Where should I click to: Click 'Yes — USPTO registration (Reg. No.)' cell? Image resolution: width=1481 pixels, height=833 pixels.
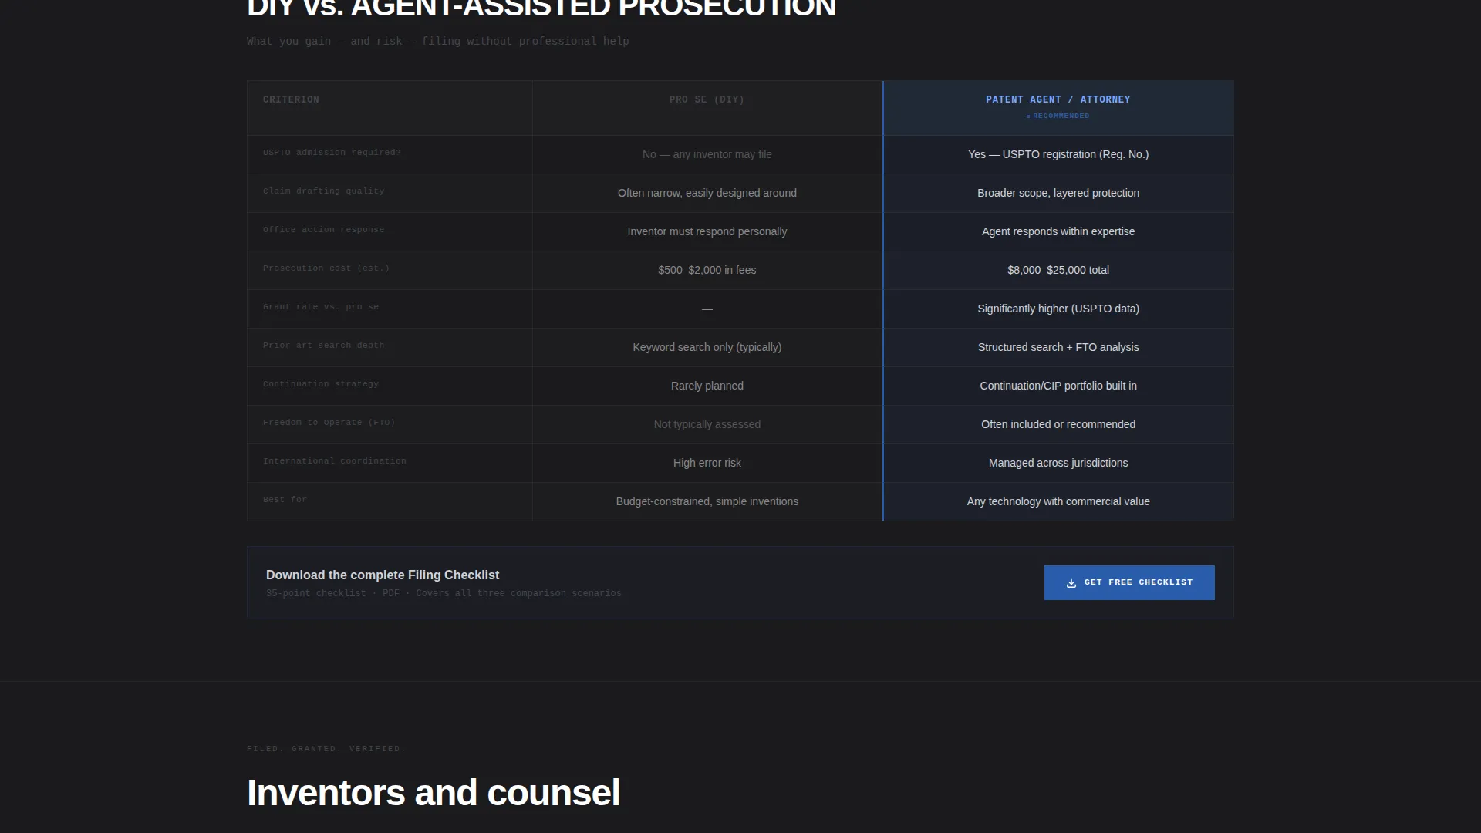(x=1058, y=154)
